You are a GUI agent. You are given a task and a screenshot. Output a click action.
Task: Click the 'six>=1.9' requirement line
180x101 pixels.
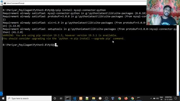[74, 23]
